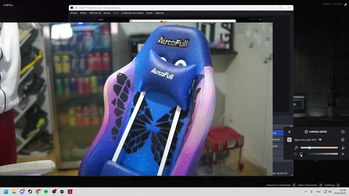Image resolution: width=349 pixels, height=196 pixels.
Task: Open Control Center settings gear
Action: 343,132
